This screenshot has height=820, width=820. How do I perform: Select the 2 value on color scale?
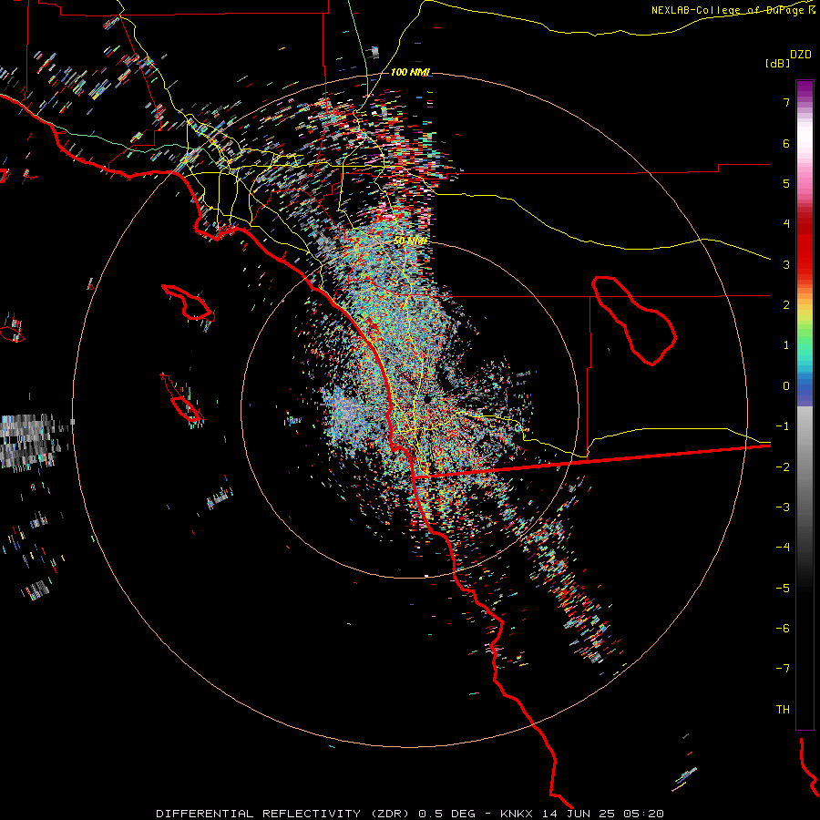(x=786, y=305)
